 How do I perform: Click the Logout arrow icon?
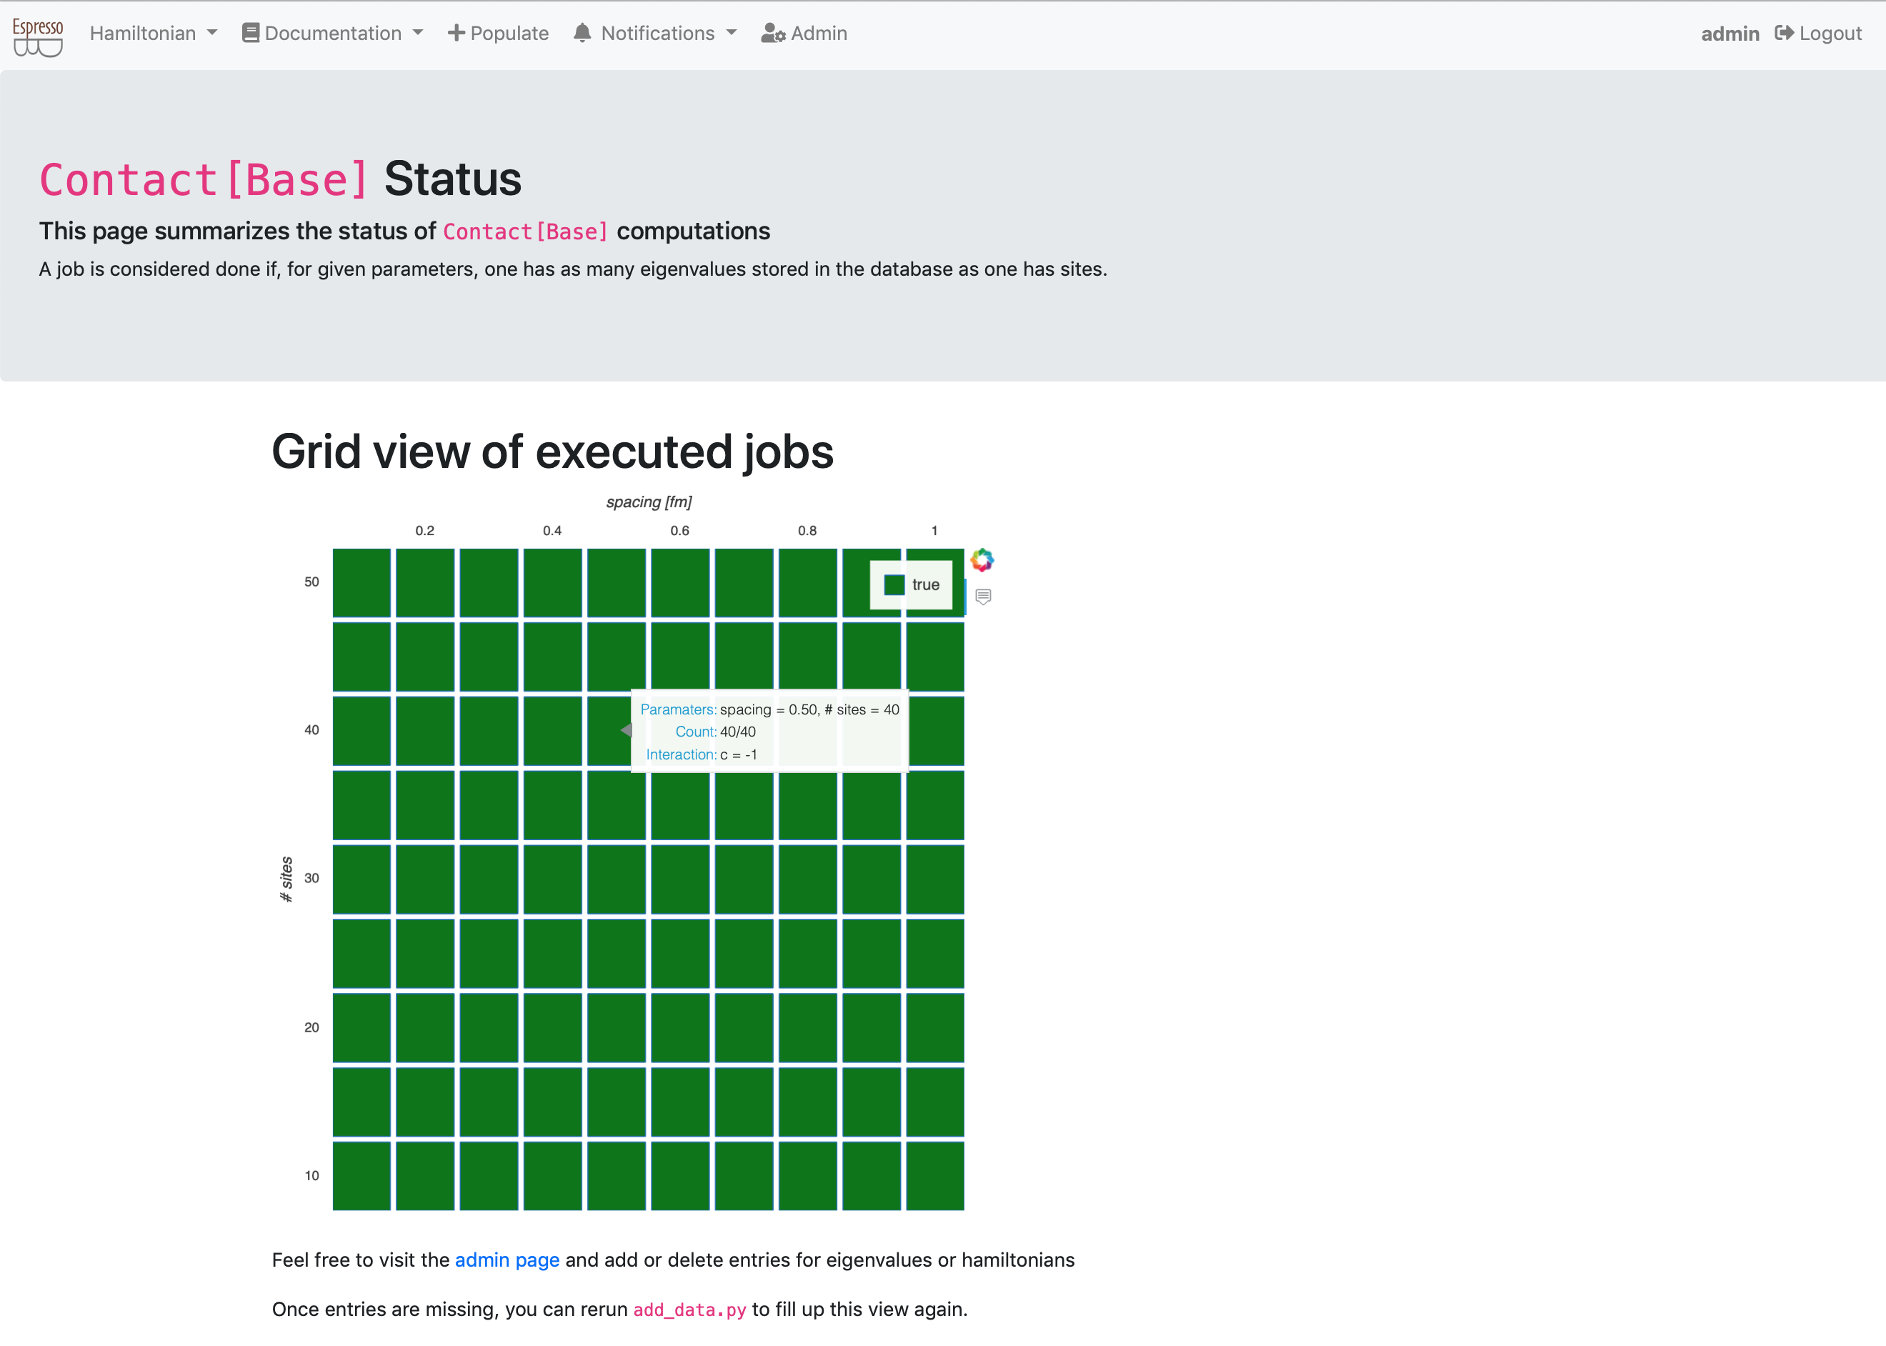click(x=1784, y=33)
